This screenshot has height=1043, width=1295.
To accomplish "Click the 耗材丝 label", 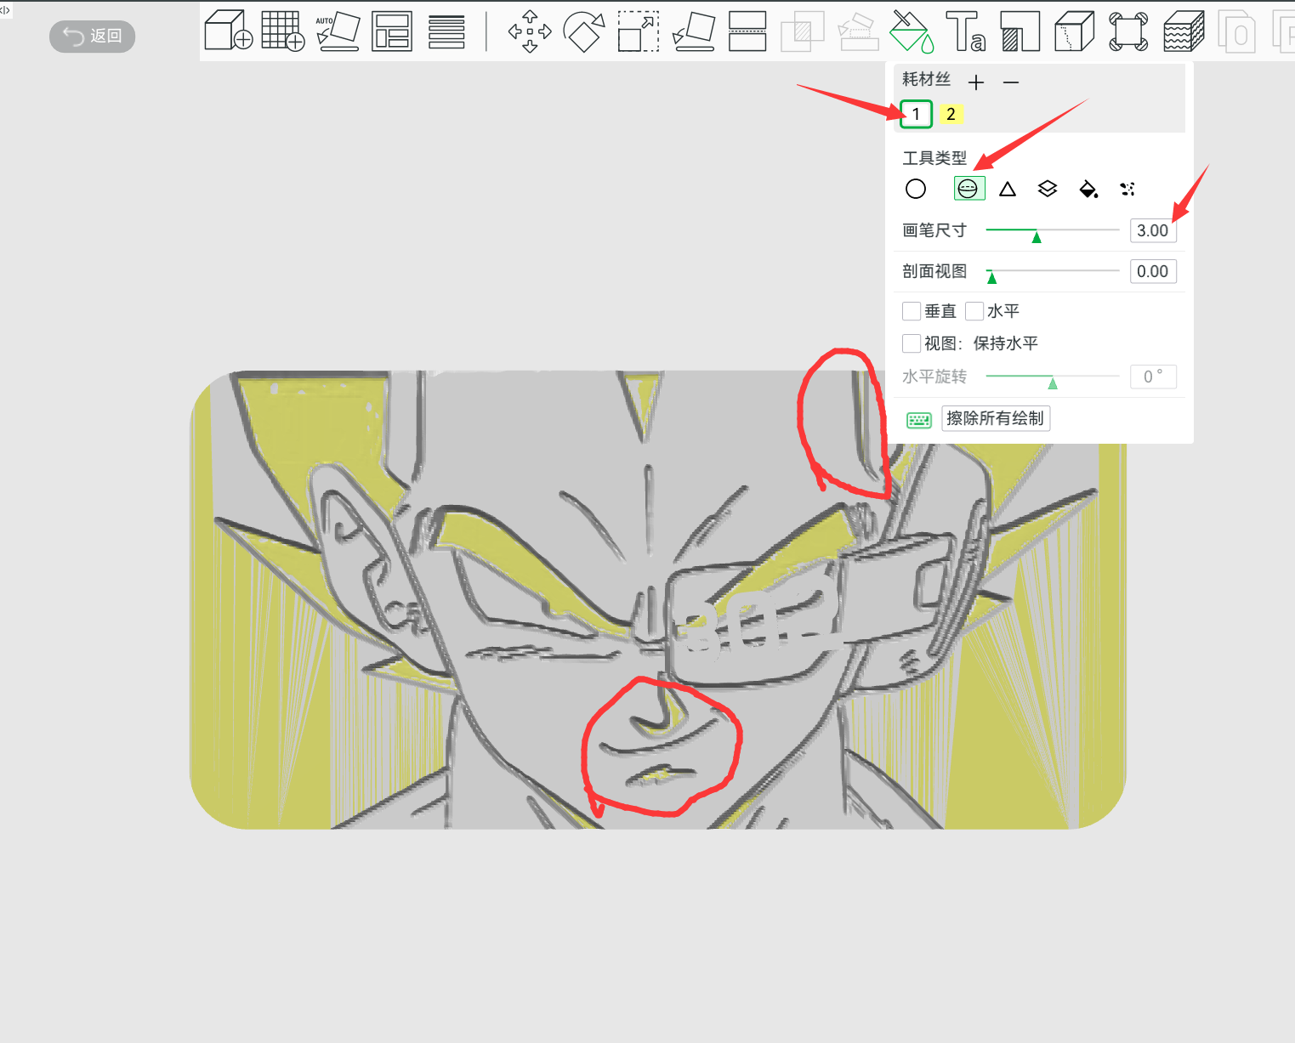I will click(x=926, y=79).
